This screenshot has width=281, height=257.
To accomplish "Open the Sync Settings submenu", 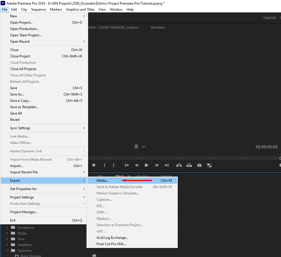I will [44, 128].
